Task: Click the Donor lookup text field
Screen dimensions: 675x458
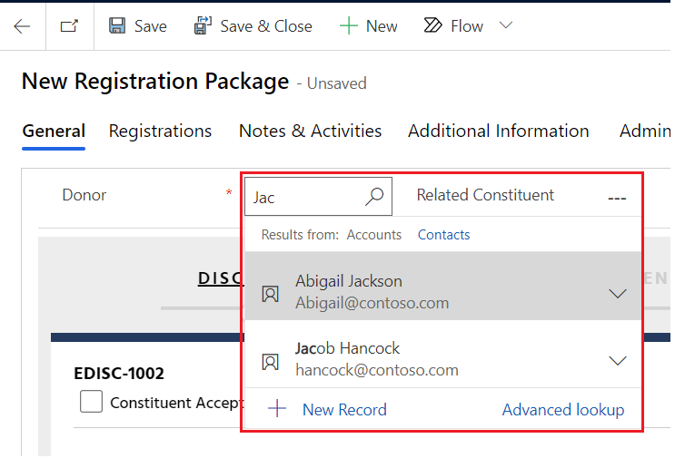Action: [x=304, y=197]
